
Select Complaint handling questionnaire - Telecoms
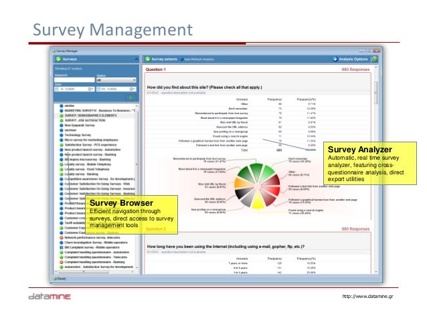pos(96,257)
